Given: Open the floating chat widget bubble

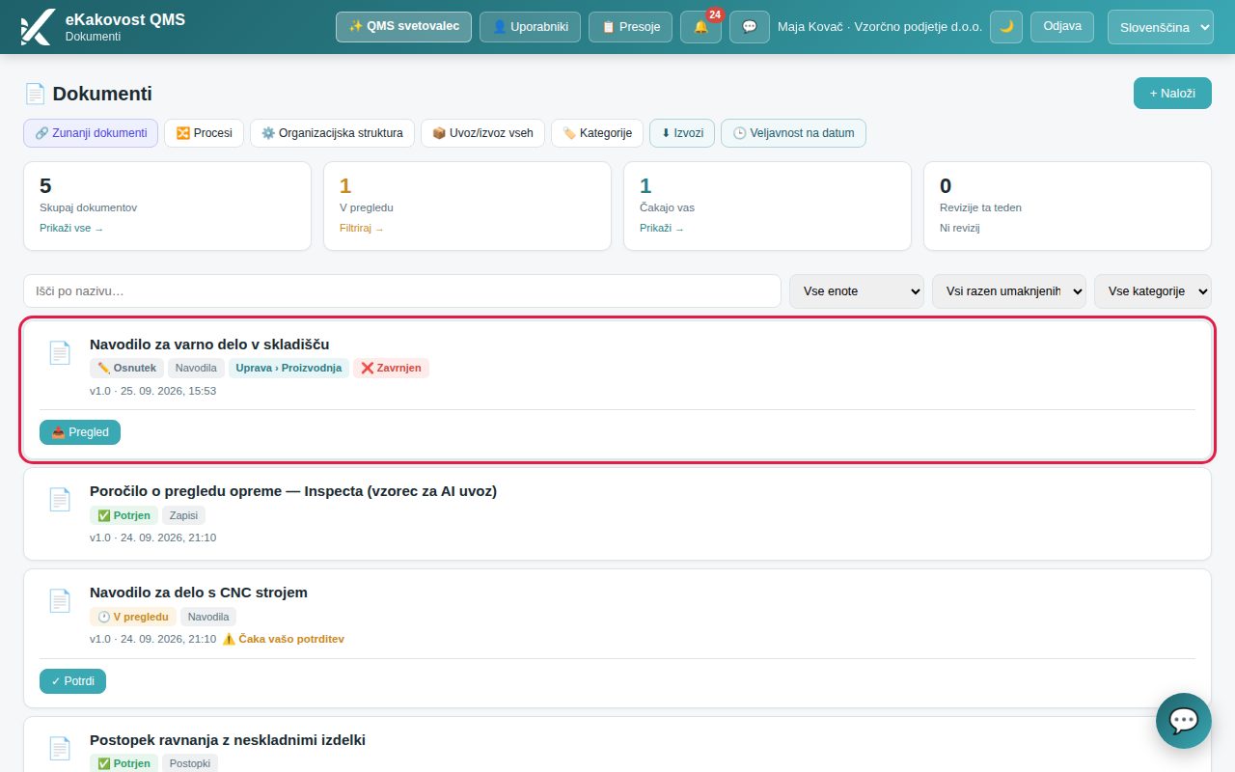Looking at the screenshot, I should tap(1183, 720).
